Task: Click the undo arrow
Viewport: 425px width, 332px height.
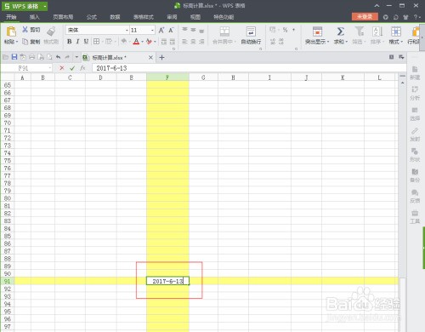Action: point(58,57)
